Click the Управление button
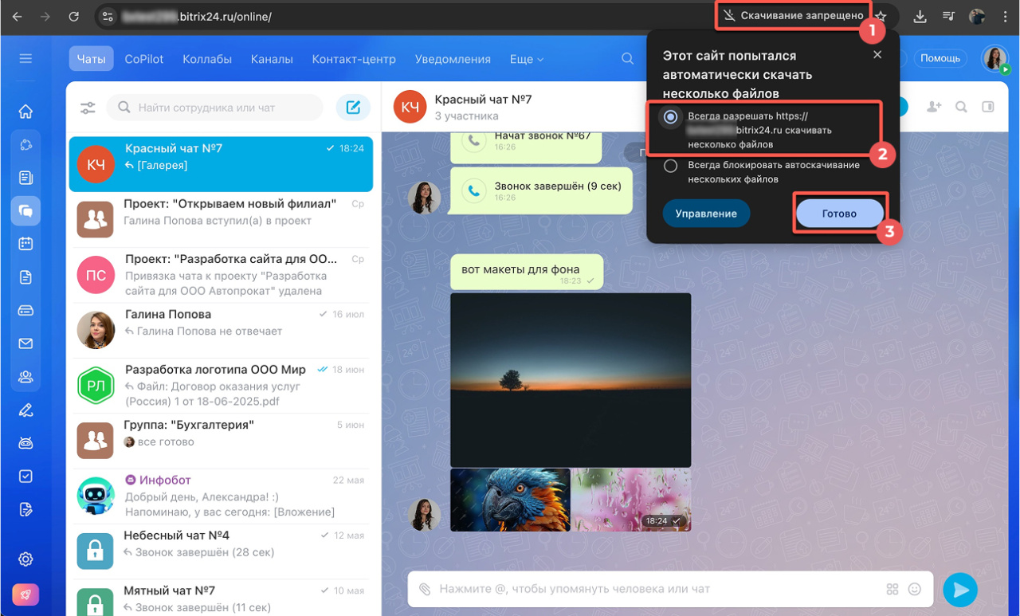The width and height of the screenshot is (1020, 616). [706, 214]
